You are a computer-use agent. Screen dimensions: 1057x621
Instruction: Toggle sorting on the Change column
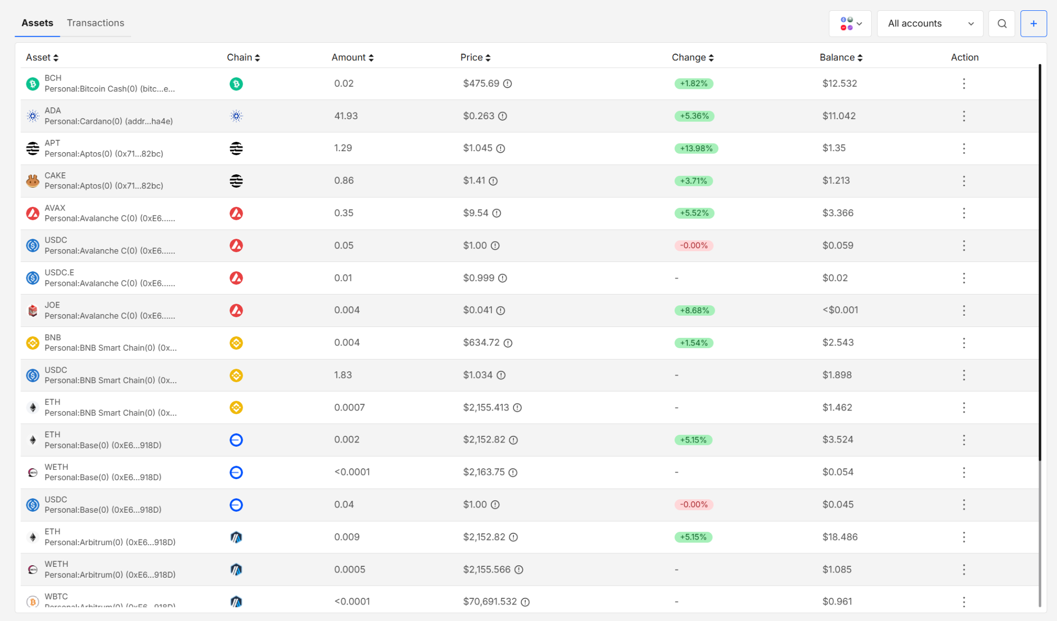tap(712, 57)
